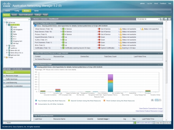The image size is (174, 130).
Task: Expand the demo-c6k-p1-92.11 device node
Action: tap(7, 53)
